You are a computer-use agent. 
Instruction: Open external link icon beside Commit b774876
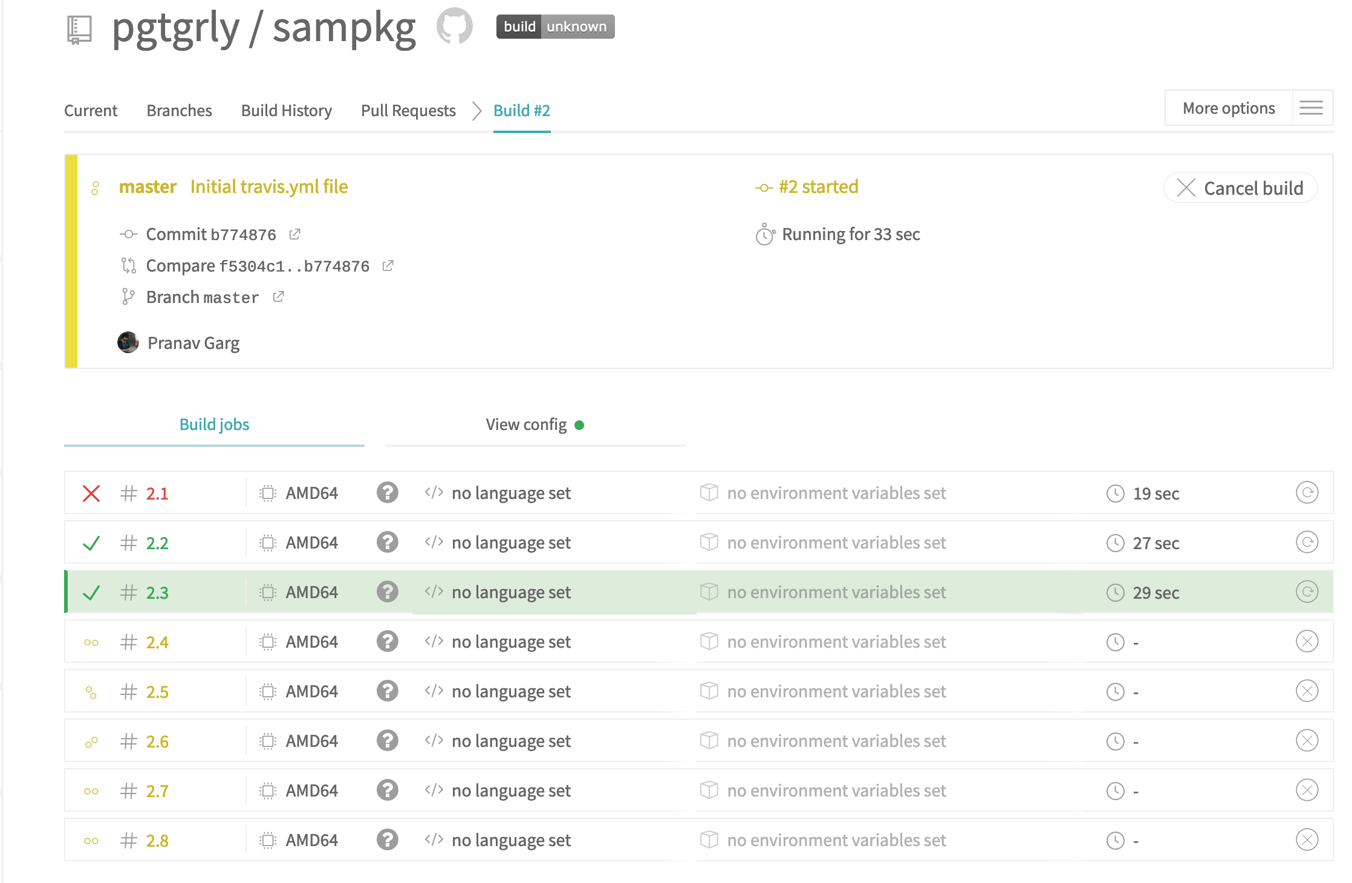[295, 234]
